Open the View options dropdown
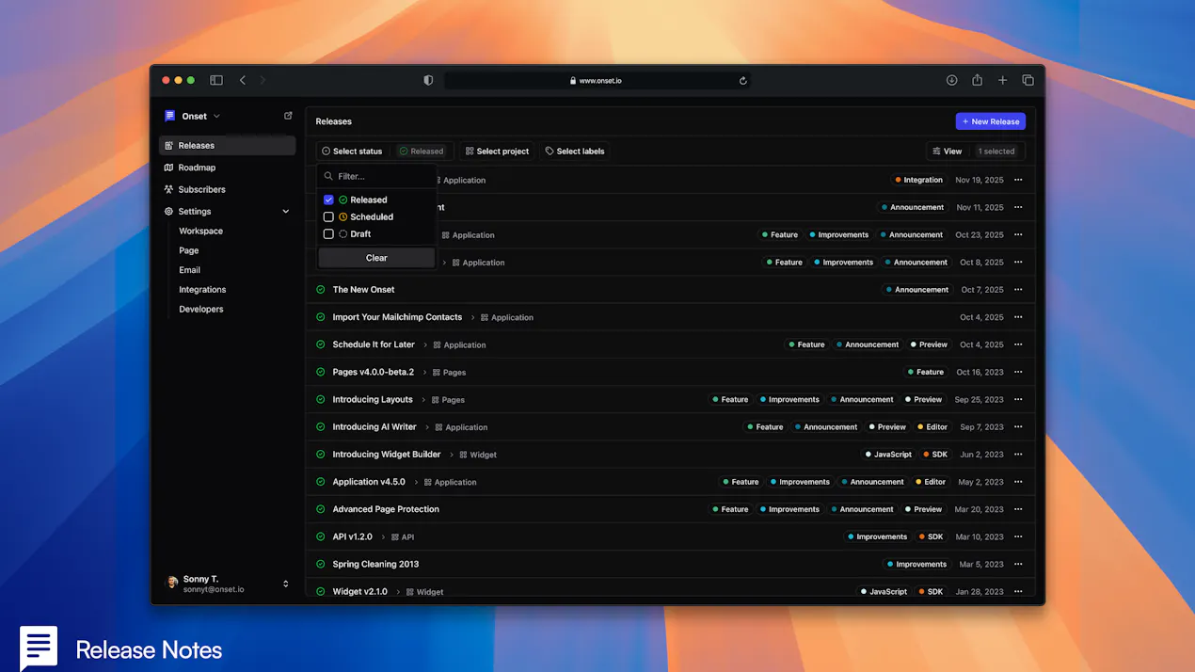This screenshot has width=1195, height=672. coord(948,151)
